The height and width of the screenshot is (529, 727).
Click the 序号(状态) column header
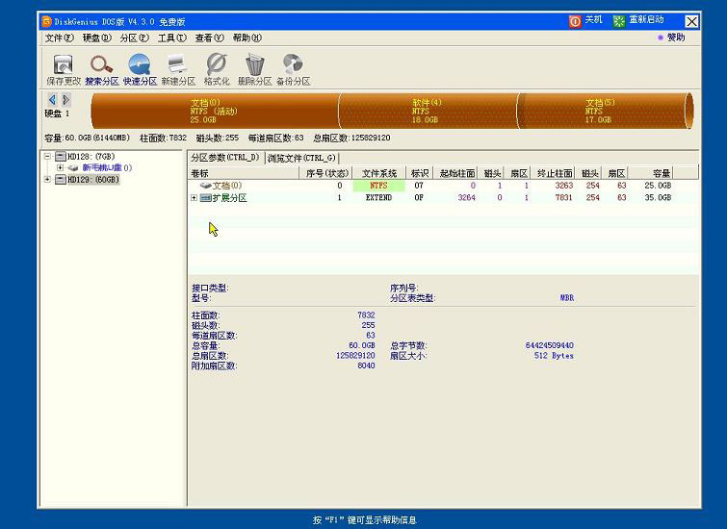pyautogui.click(x=325, y=173)
